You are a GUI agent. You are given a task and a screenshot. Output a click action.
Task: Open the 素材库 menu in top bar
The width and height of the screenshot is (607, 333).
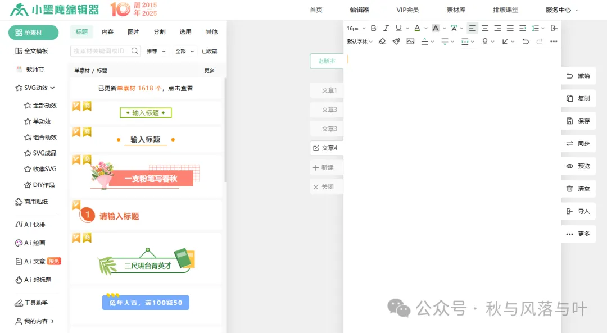tap(456, 9)
